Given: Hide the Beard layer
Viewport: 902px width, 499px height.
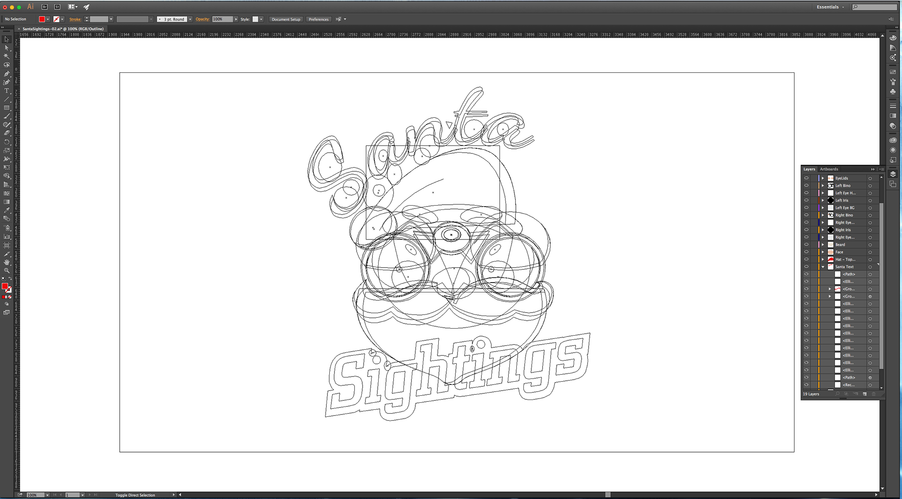Looking at the screenshot, I should (806, 245).
